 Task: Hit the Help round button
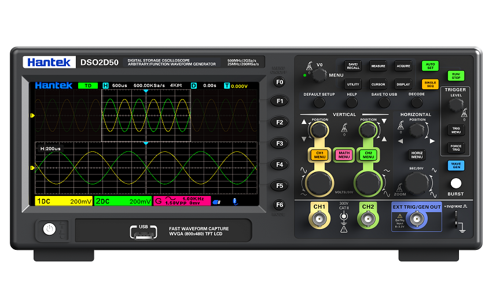pyautogui.click(x=352, y=103)
